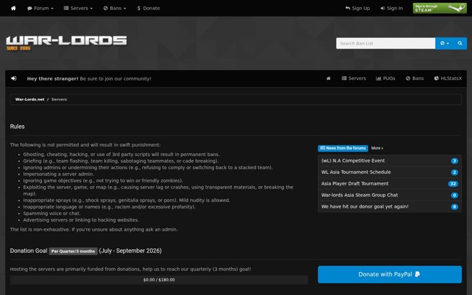Open the Bans dropdown in top navbar
Viewport: 472px width, 295px height.
(115, 8)
